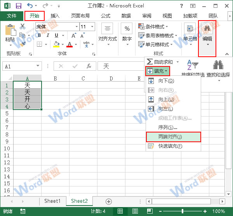Viewport: 233px width, 216px height.
Task: Click the Copy icon in clipboard group
Action: pos(23,35)
